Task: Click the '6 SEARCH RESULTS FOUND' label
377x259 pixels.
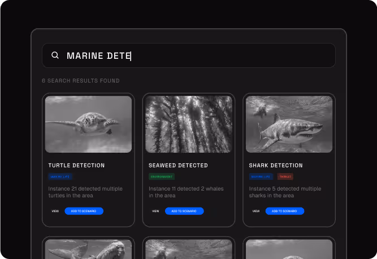Action: pos(81,80)
